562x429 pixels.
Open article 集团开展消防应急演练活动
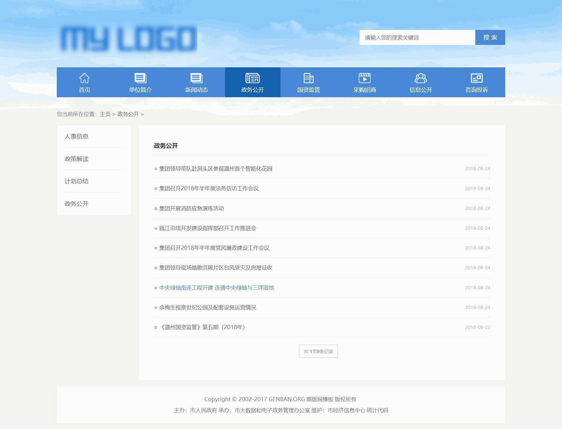pyautogui.click(x=191, y=209)
